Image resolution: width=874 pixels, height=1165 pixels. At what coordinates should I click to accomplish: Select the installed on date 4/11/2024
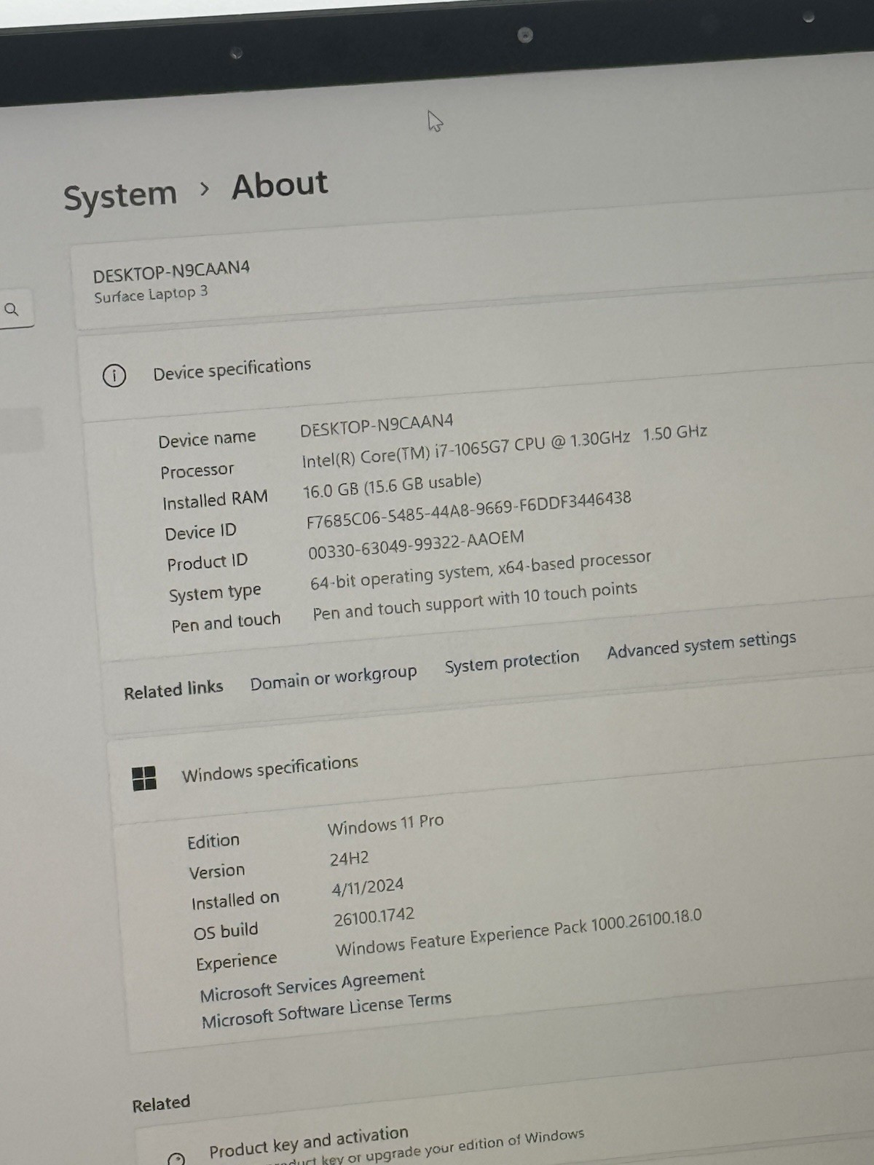[x=368, y=887]
